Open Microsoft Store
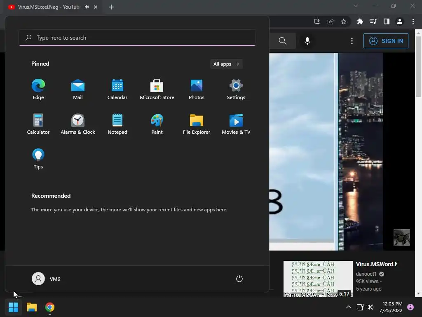 [x=157, y=89]
